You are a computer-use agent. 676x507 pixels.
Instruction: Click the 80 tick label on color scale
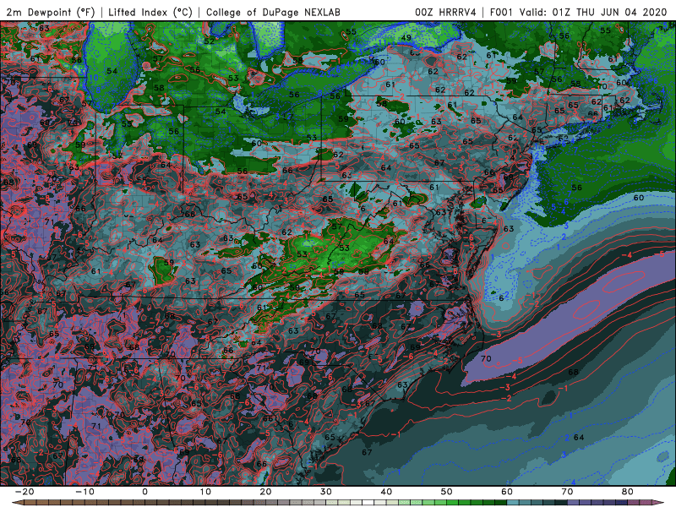pos(628,492)
